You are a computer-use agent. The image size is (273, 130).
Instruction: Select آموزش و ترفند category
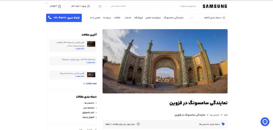pos(88,117)
